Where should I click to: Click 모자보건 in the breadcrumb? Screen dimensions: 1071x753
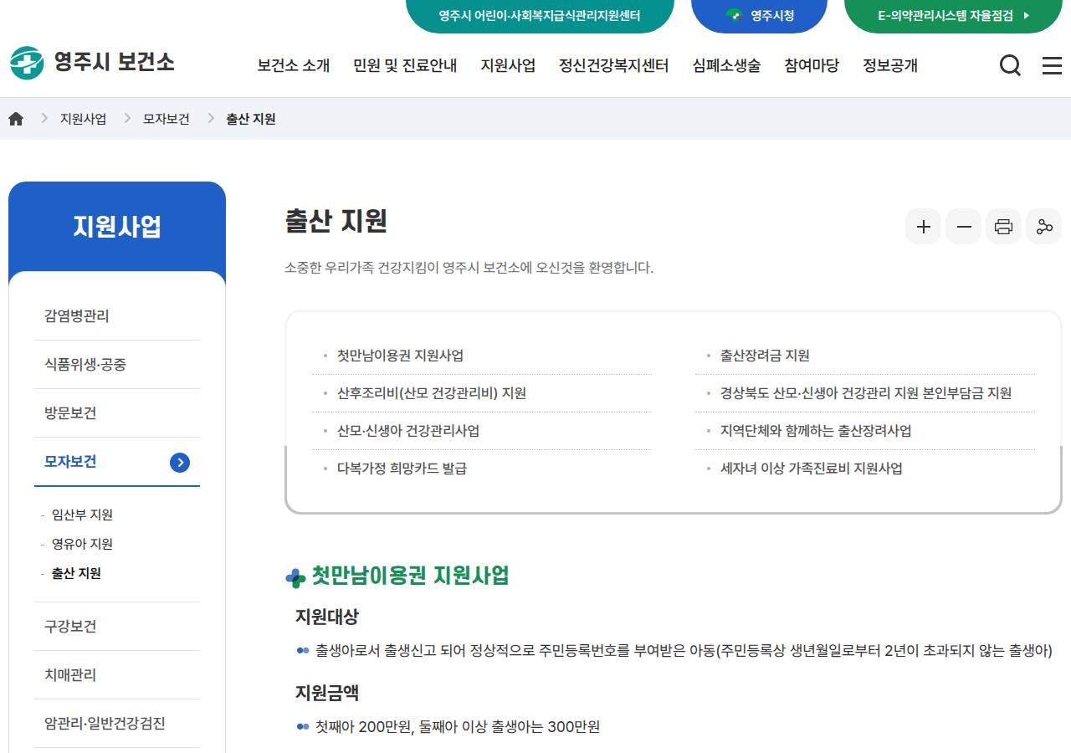point(167,119)
